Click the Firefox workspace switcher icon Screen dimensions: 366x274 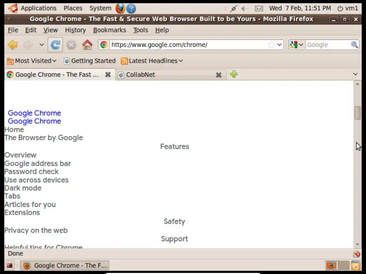point(331,265)
